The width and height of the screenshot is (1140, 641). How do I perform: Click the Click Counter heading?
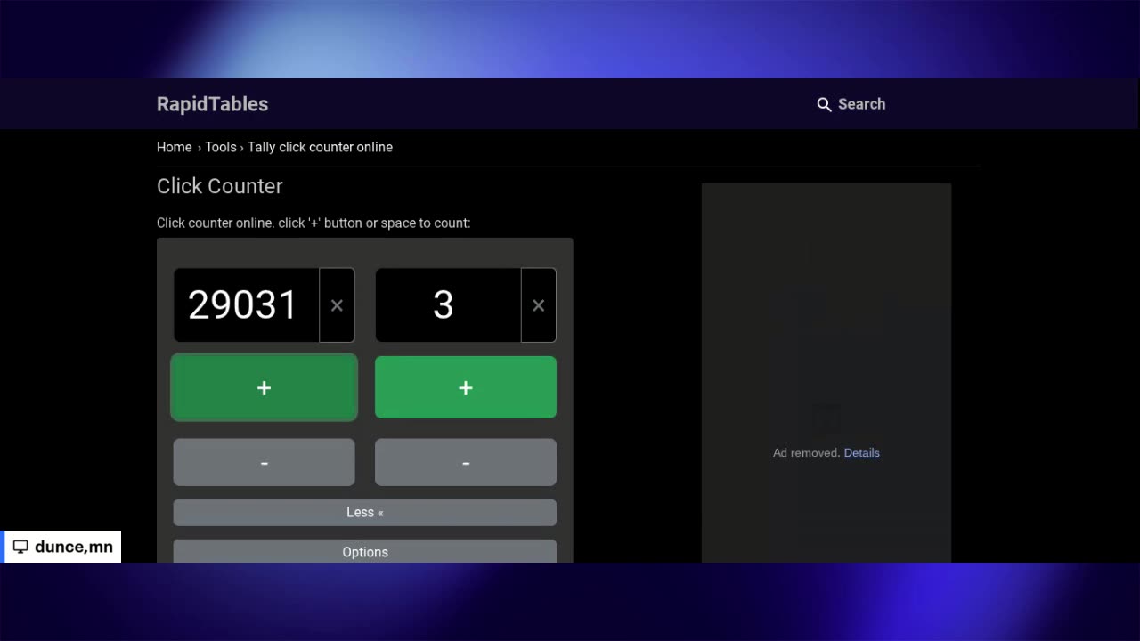[x=220, y=186]
